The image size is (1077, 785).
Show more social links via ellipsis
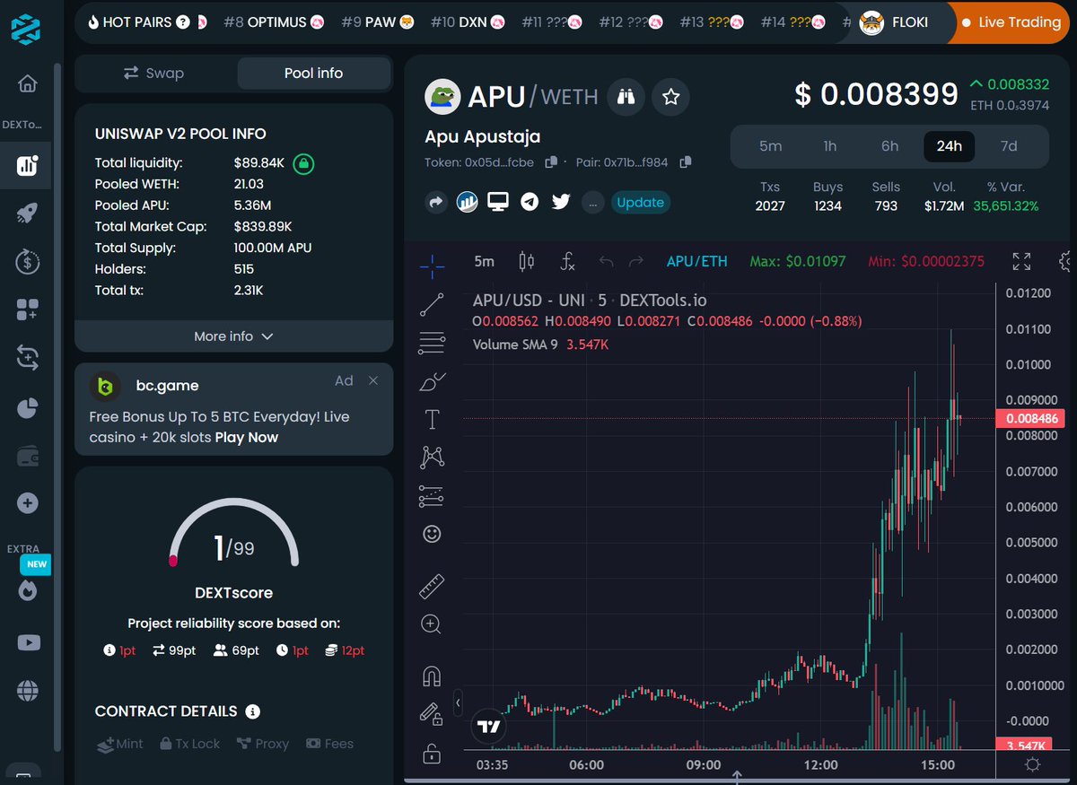click(x=592, y=203)
